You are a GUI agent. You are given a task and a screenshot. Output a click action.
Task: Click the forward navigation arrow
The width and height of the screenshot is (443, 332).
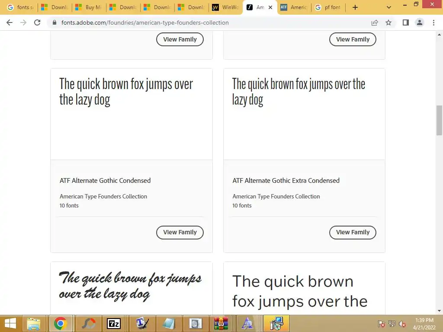pyautogui.click(x=23, y=22)
